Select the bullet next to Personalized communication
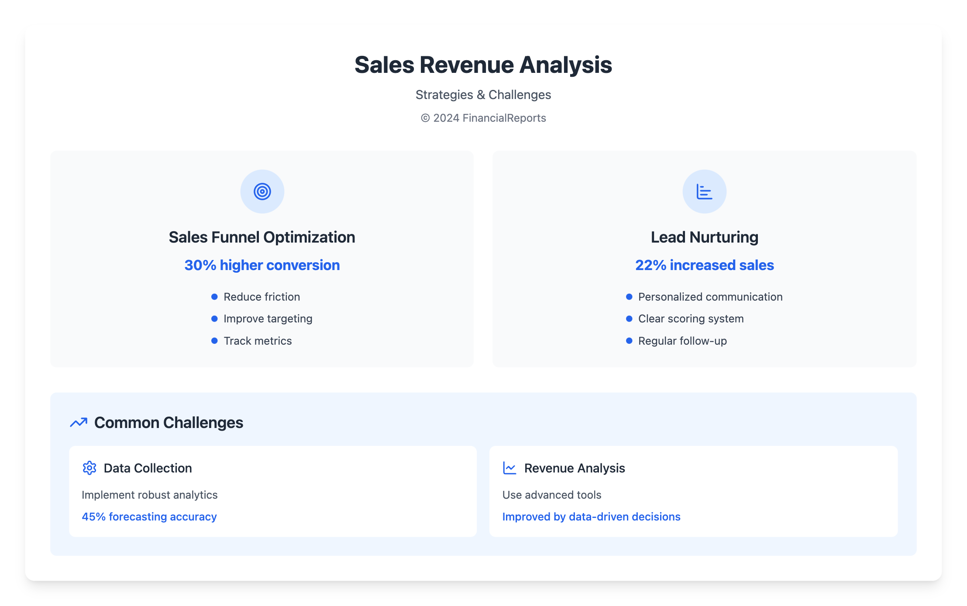 (629, 297)
